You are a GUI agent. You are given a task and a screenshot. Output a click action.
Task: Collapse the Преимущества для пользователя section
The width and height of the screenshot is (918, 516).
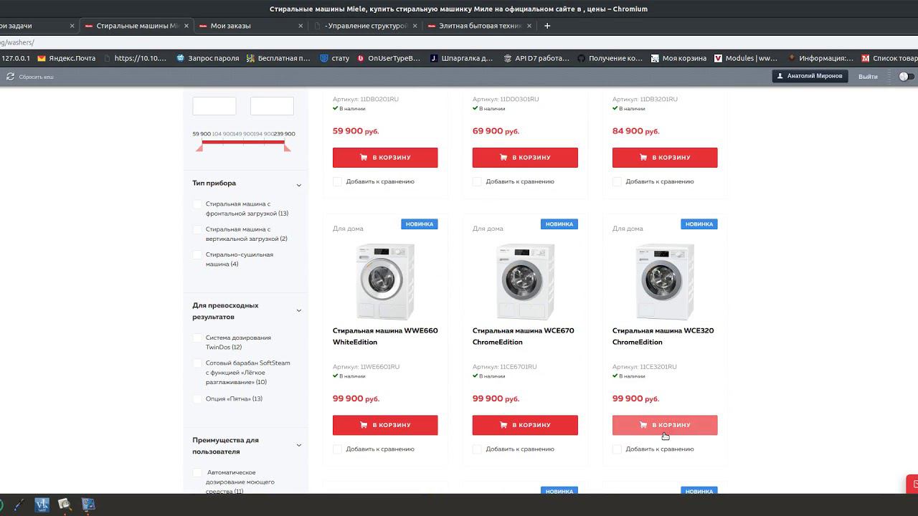[298, 445]
